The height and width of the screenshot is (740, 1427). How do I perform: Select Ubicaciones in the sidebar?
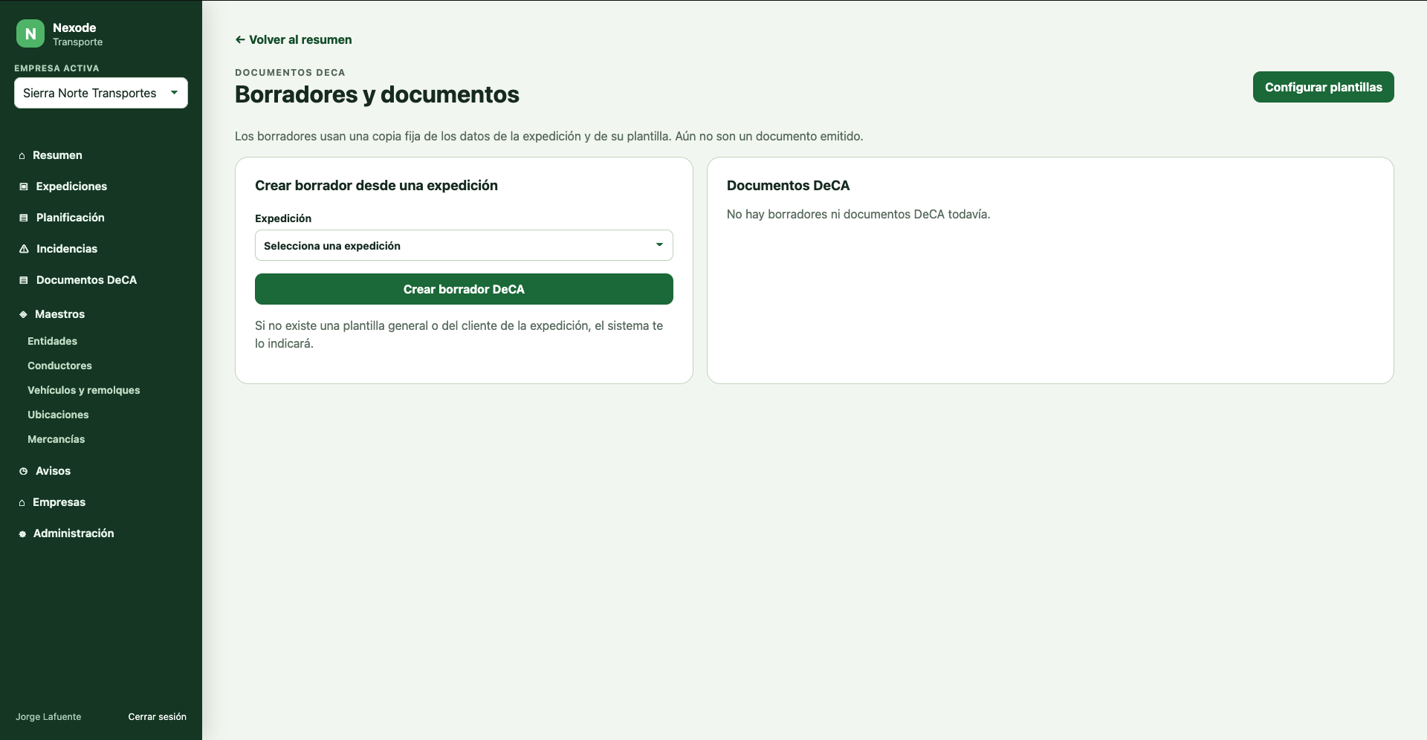point(58,415)
